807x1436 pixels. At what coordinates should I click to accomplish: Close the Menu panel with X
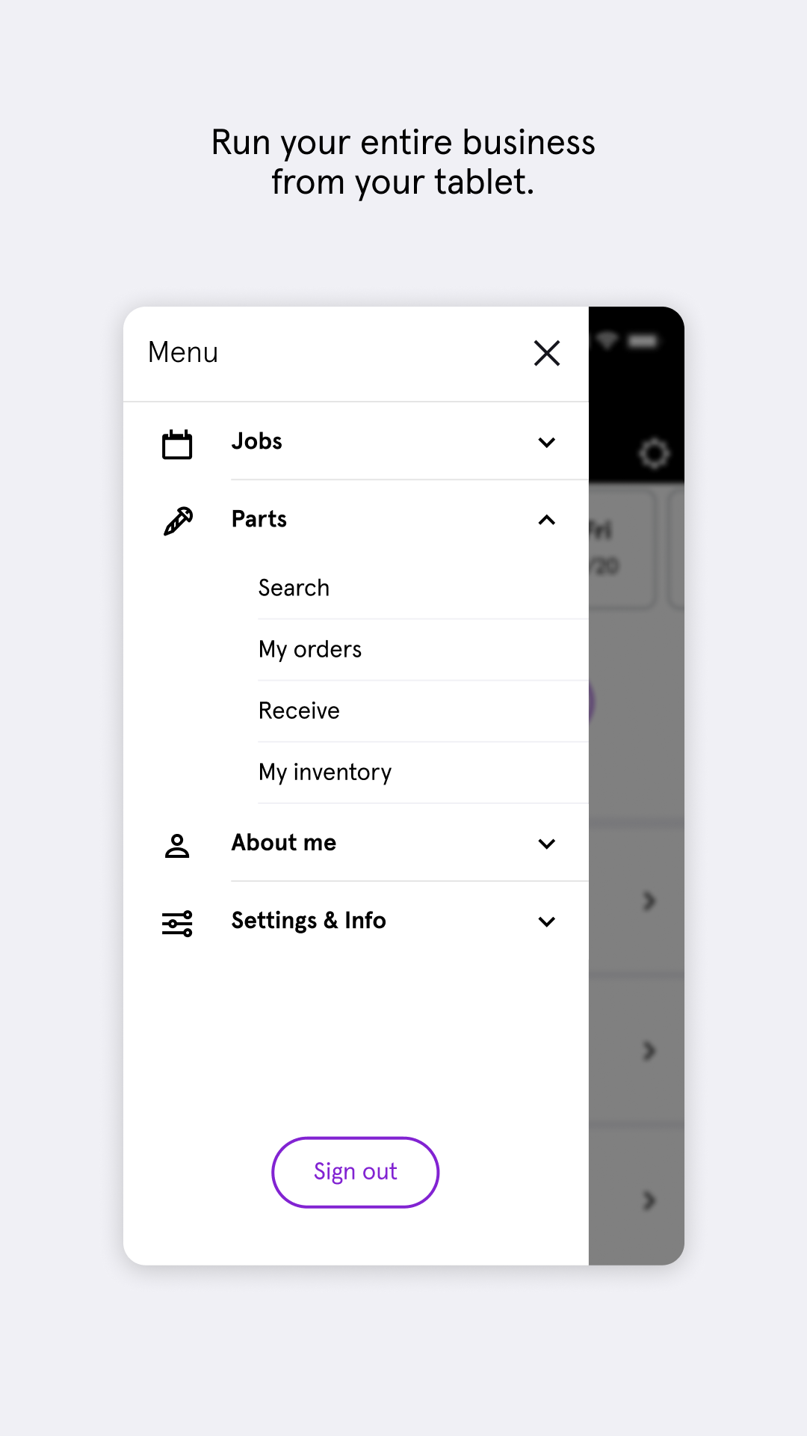[547, 353]
